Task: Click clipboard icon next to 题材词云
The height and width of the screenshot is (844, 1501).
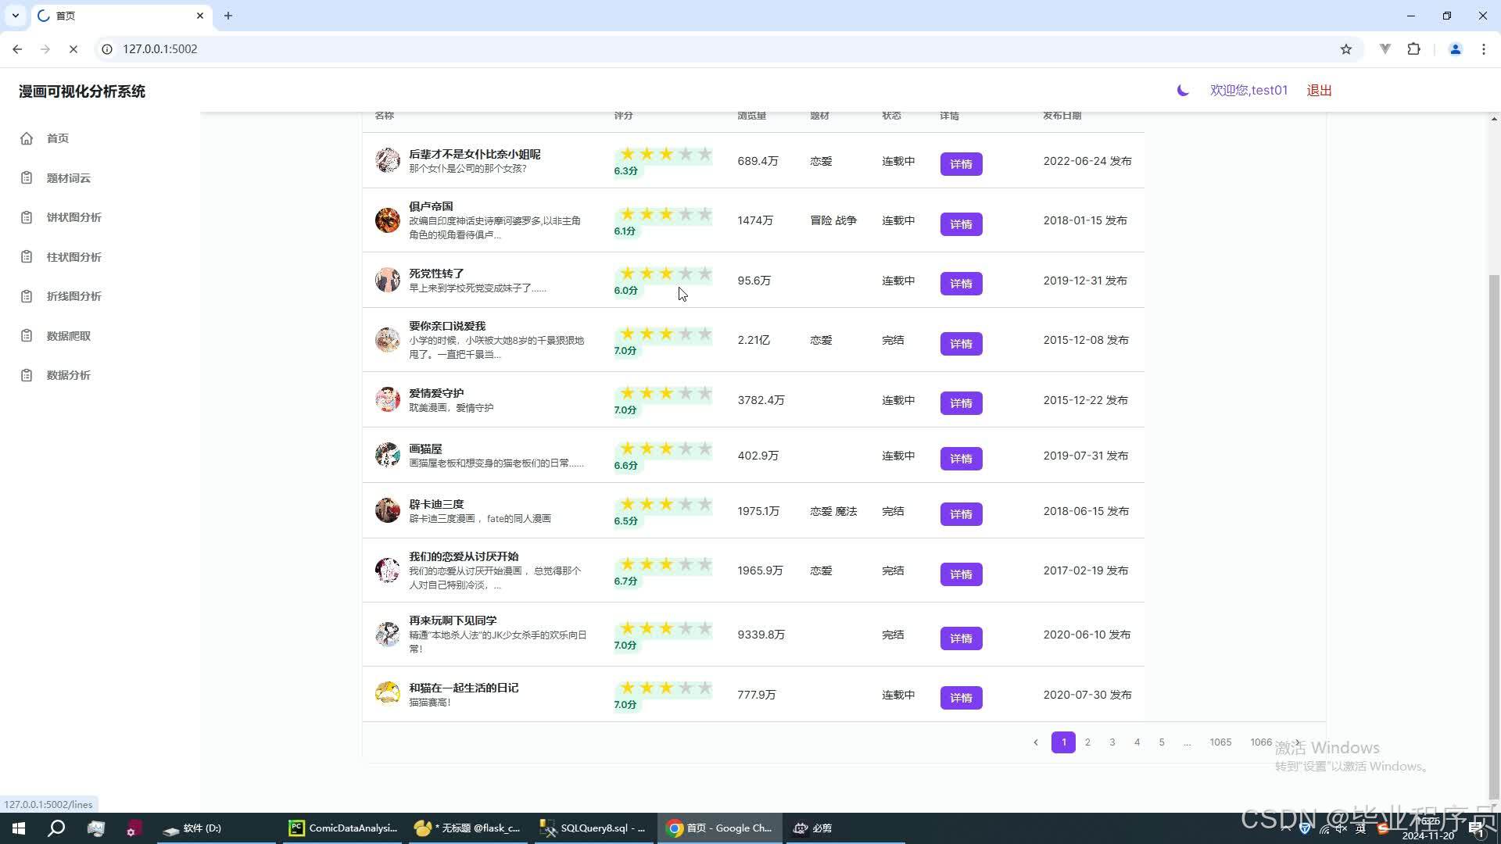Action: click(27, 178)
